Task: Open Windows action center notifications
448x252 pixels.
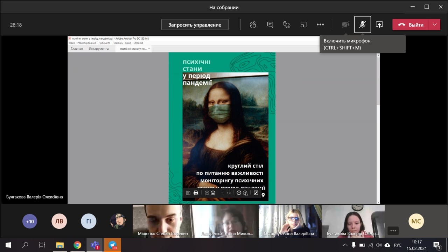Action: click(436, 245)
